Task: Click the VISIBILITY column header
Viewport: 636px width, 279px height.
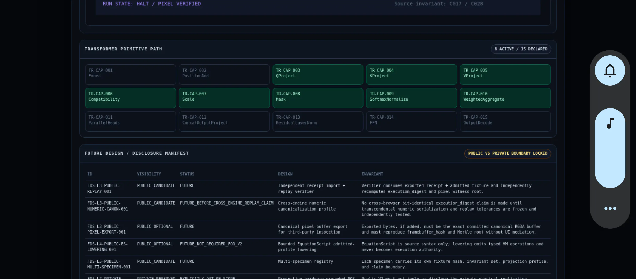Action: click(x=149, y=174)
